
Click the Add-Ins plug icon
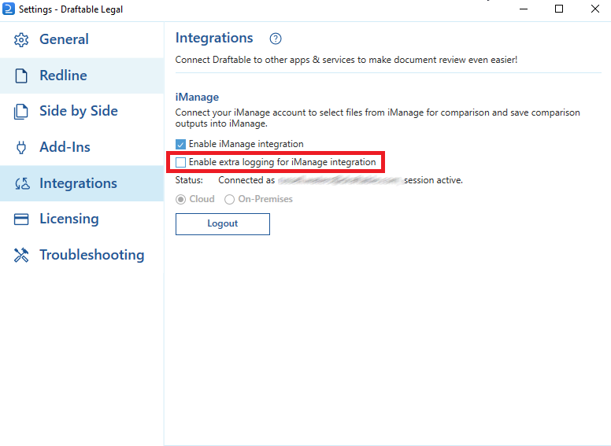(21, 148)
